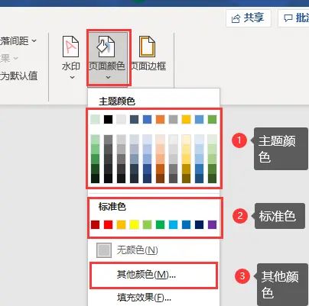Pick the purple standard color swatch

(212, 224)
